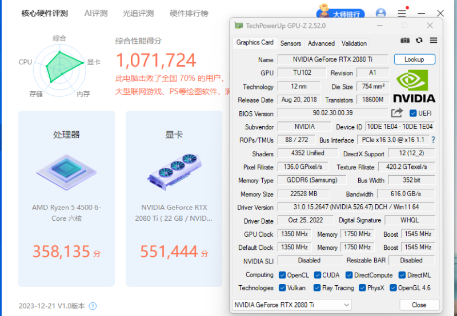The image size is (457, 316).
Task: Click the TU102 GPU field
Action: click(x=302, y=72)
